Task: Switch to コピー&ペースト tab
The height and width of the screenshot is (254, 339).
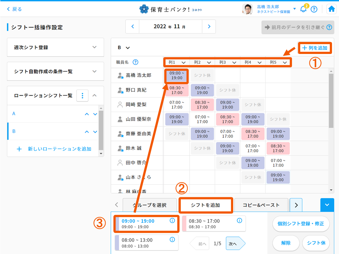Action: 261,205
